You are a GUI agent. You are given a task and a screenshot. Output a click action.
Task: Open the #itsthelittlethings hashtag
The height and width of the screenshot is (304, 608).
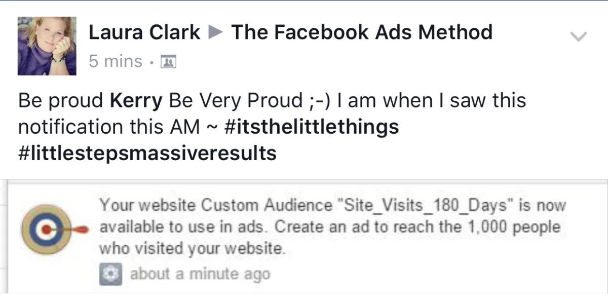pyautogui.click(x=311, y=127)
